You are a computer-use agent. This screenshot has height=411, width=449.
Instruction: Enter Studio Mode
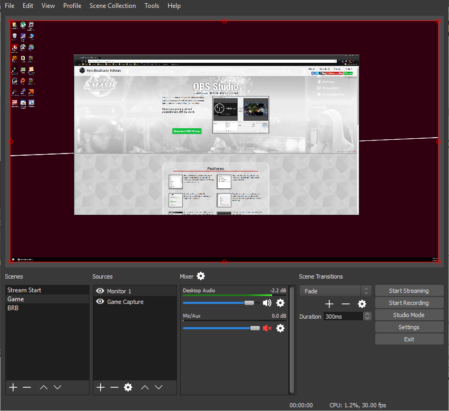click(x=409, y=314)
